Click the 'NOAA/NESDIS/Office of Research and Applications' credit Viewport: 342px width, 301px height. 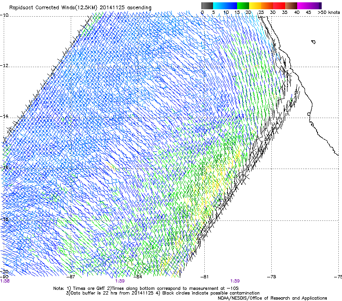click(272, 298)
